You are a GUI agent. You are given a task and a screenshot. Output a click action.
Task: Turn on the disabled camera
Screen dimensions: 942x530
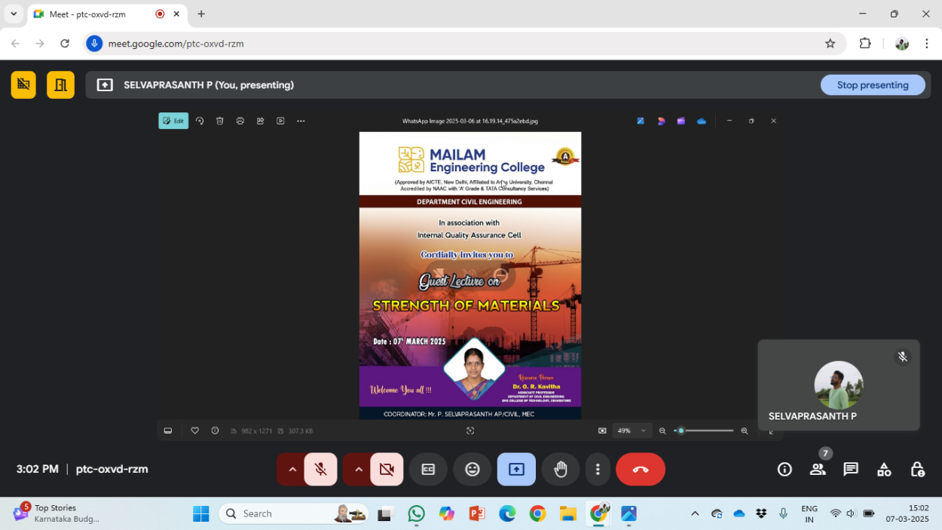click(387, 470)
